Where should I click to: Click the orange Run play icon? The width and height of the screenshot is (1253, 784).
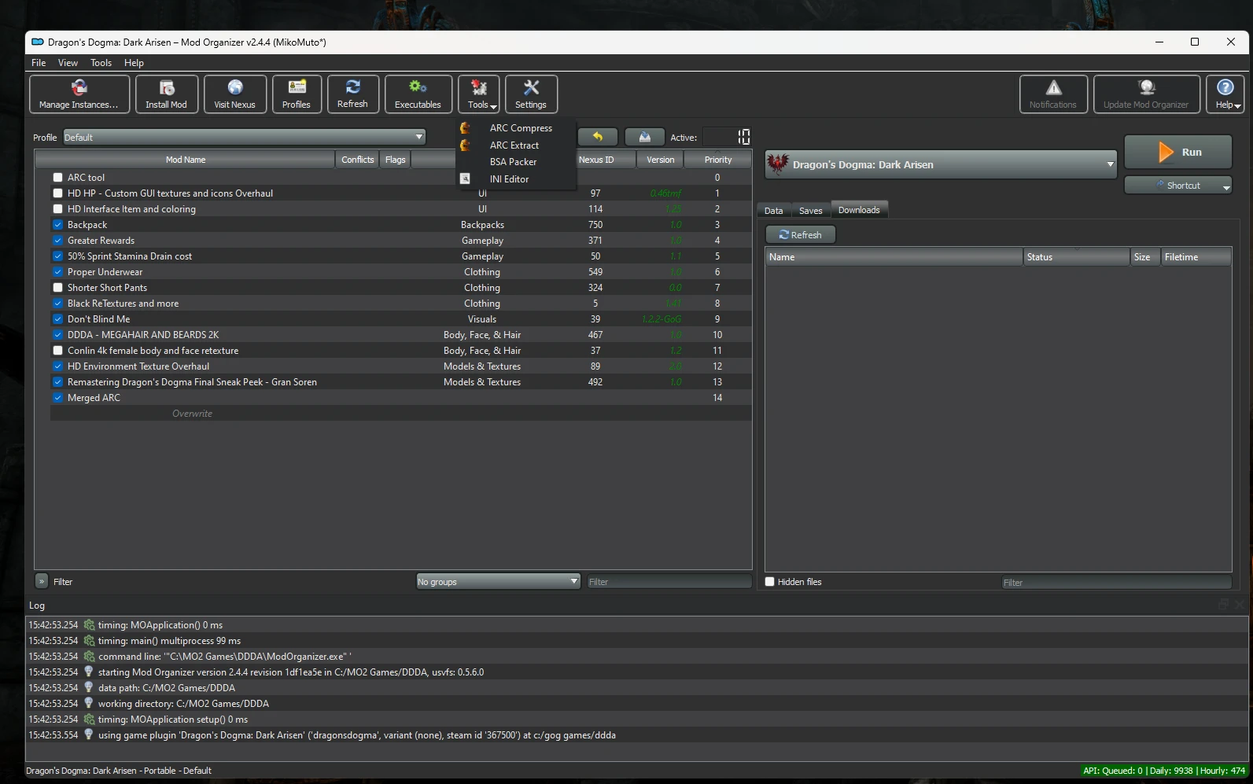(1166, 152)
